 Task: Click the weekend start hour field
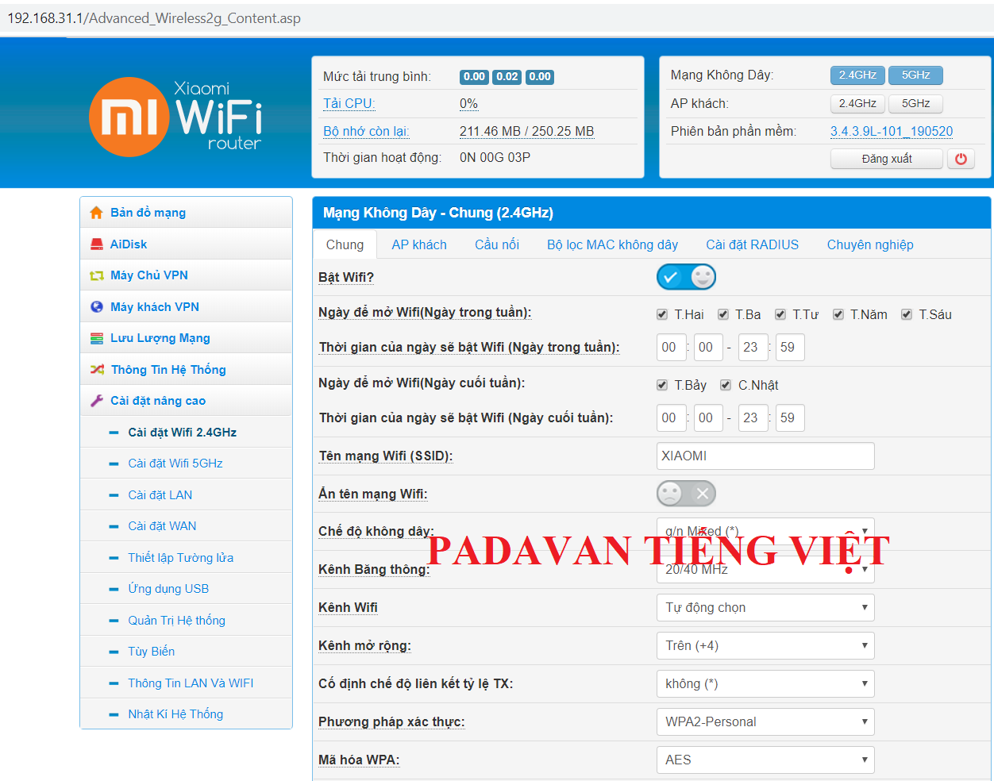[671, 417]
